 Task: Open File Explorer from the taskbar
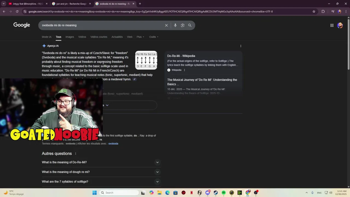[159, 193]
